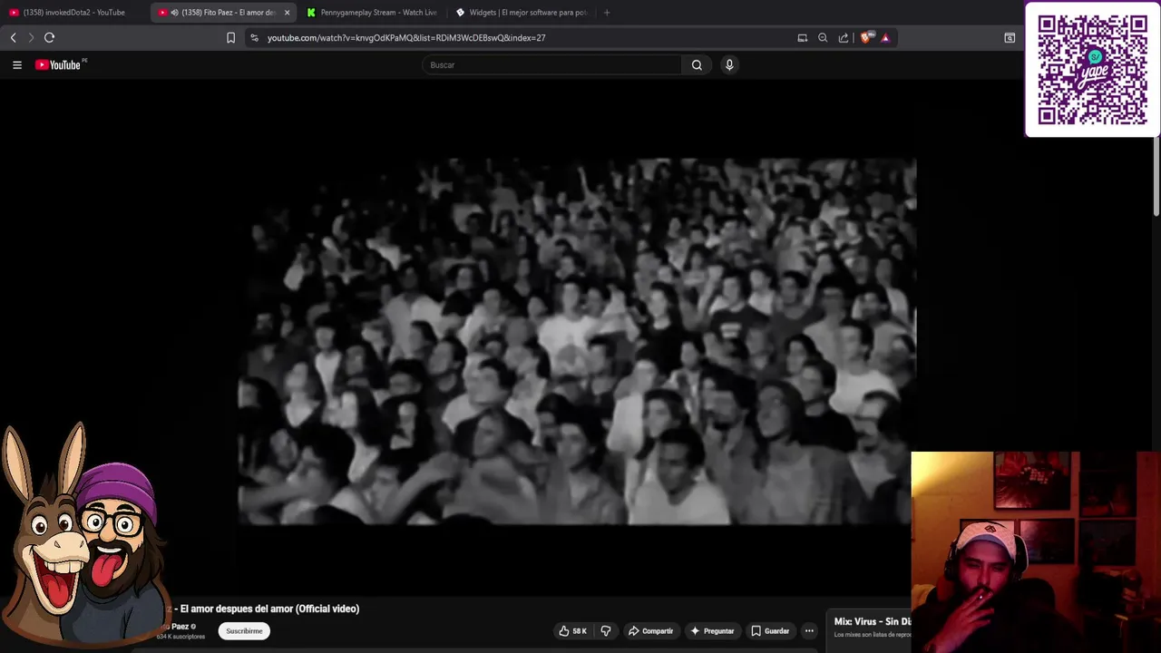The height and width of the screenshot is (653, 1161).
Task: Click video title "El amor despues del amor"
Action: coord(269,609)
